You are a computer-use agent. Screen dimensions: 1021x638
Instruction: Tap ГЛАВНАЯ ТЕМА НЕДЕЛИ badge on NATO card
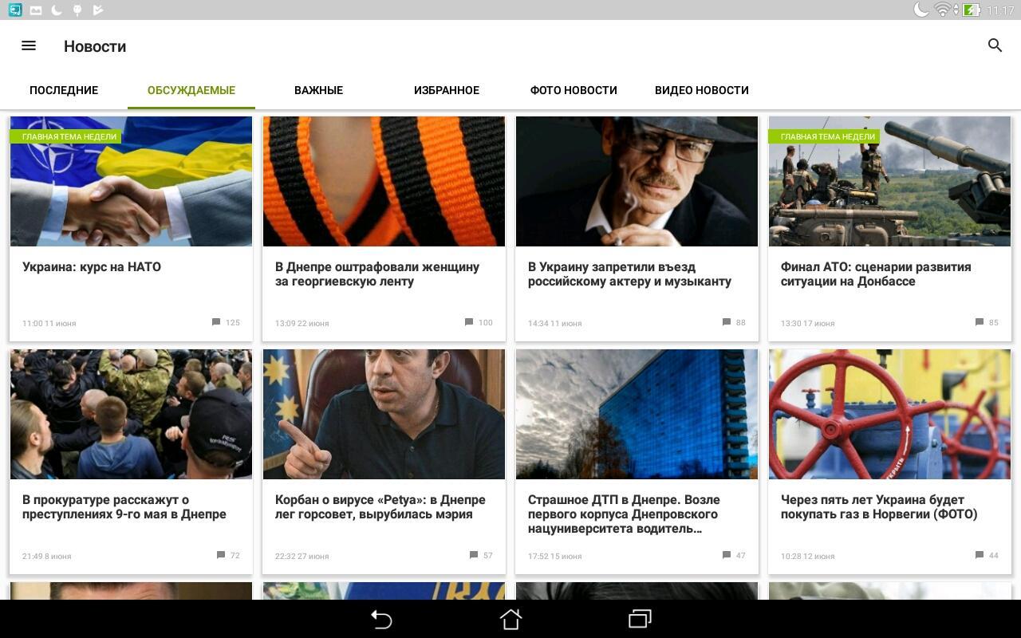[x=66, y=136]
